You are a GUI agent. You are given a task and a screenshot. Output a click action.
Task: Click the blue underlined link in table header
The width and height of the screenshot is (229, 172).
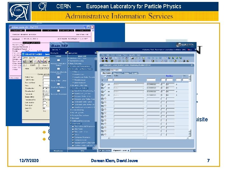pyautogui.click(x=170, y=76)
